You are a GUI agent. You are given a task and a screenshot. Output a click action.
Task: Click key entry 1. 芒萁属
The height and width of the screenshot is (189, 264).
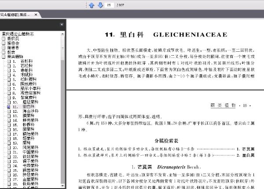tap(246, 149)
